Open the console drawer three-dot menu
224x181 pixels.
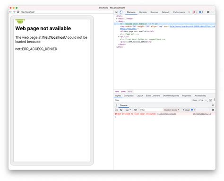pos(116,105)
